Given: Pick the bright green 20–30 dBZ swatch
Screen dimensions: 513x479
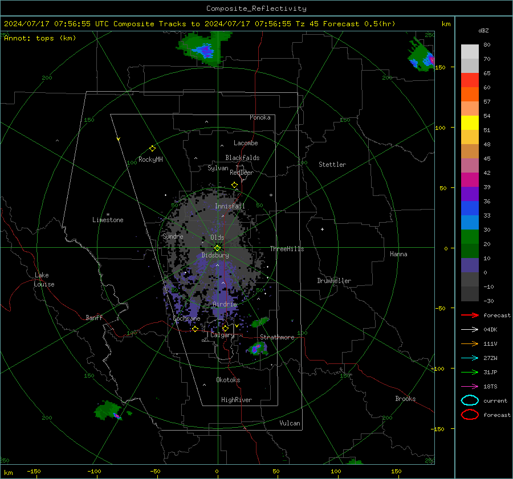Looking at the screenshot, I should click(470, 237).
